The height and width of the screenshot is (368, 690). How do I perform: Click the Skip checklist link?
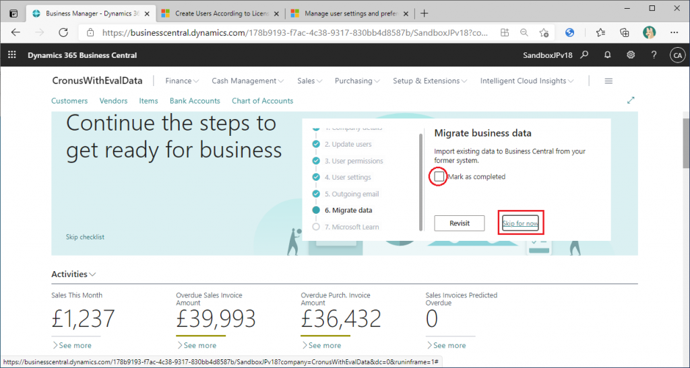pyautogui.click(x=85, y=237)
